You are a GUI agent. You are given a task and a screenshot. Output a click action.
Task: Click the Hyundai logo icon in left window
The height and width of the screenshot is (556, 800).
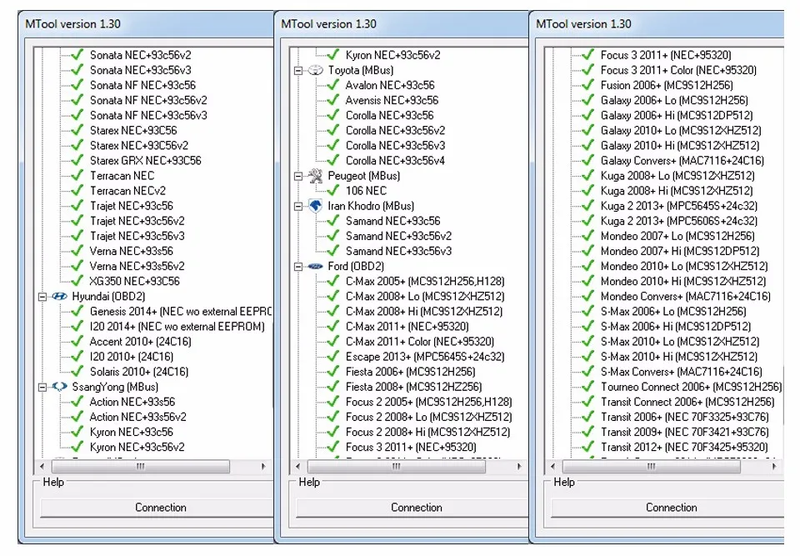[59, 296]
